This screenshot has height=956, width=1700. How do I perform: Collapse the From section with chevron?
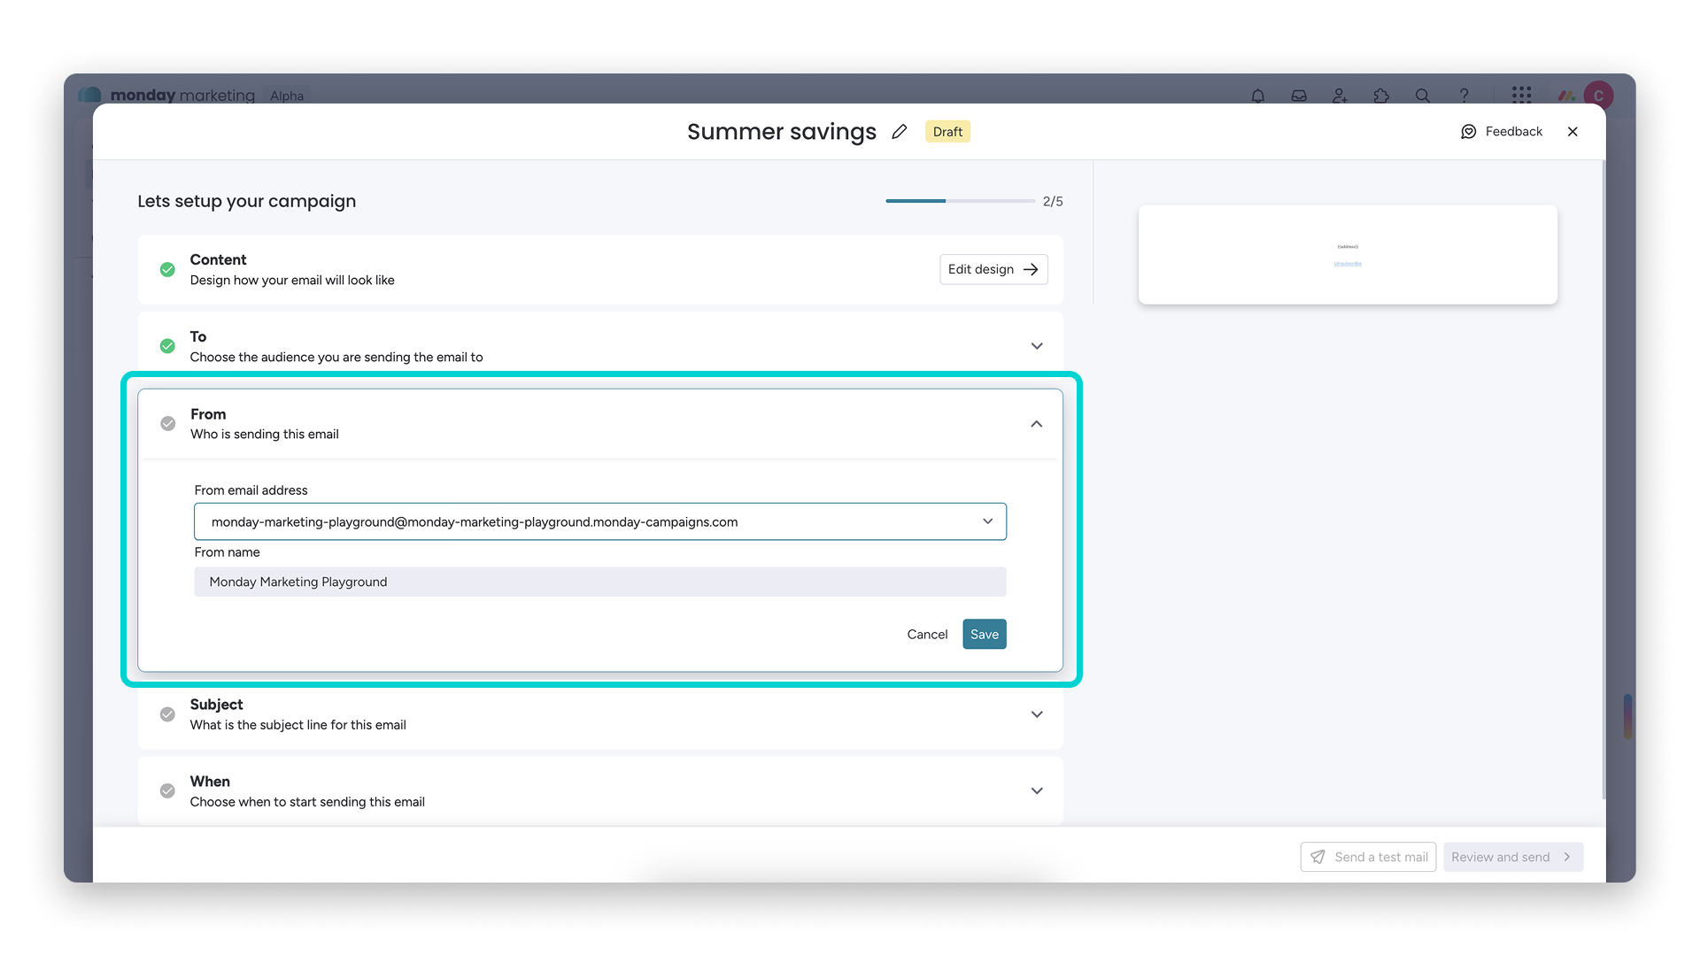point(1037,424)
